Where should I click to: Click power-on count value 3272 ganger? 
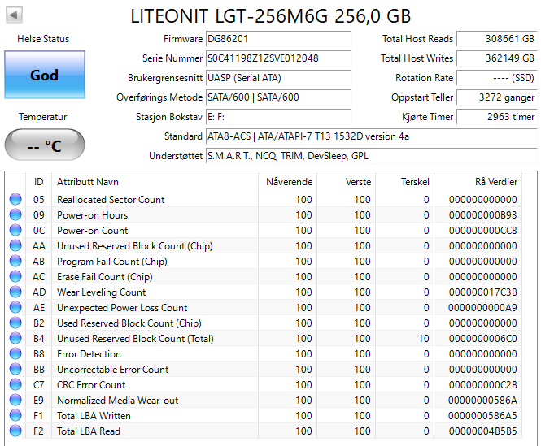[497, 97]
